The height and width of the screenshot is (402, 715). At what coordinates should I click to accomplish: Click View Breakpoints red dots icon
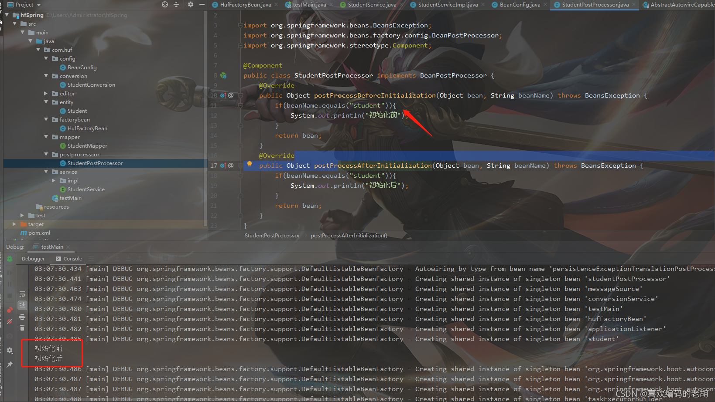tap(10, 310)
